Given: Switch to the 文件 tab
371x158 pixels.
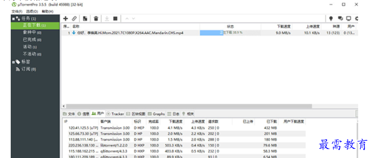Looking at the screenshot, I should pos(69,114).
